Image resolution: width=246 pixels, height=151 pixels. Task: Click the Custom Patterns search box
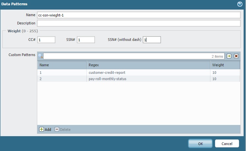click(134, 56)
